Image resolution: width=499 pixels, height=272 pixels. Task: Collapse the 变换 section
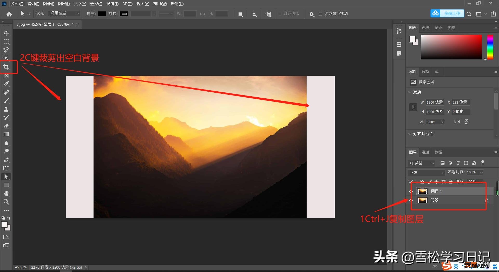coord(410,92)
